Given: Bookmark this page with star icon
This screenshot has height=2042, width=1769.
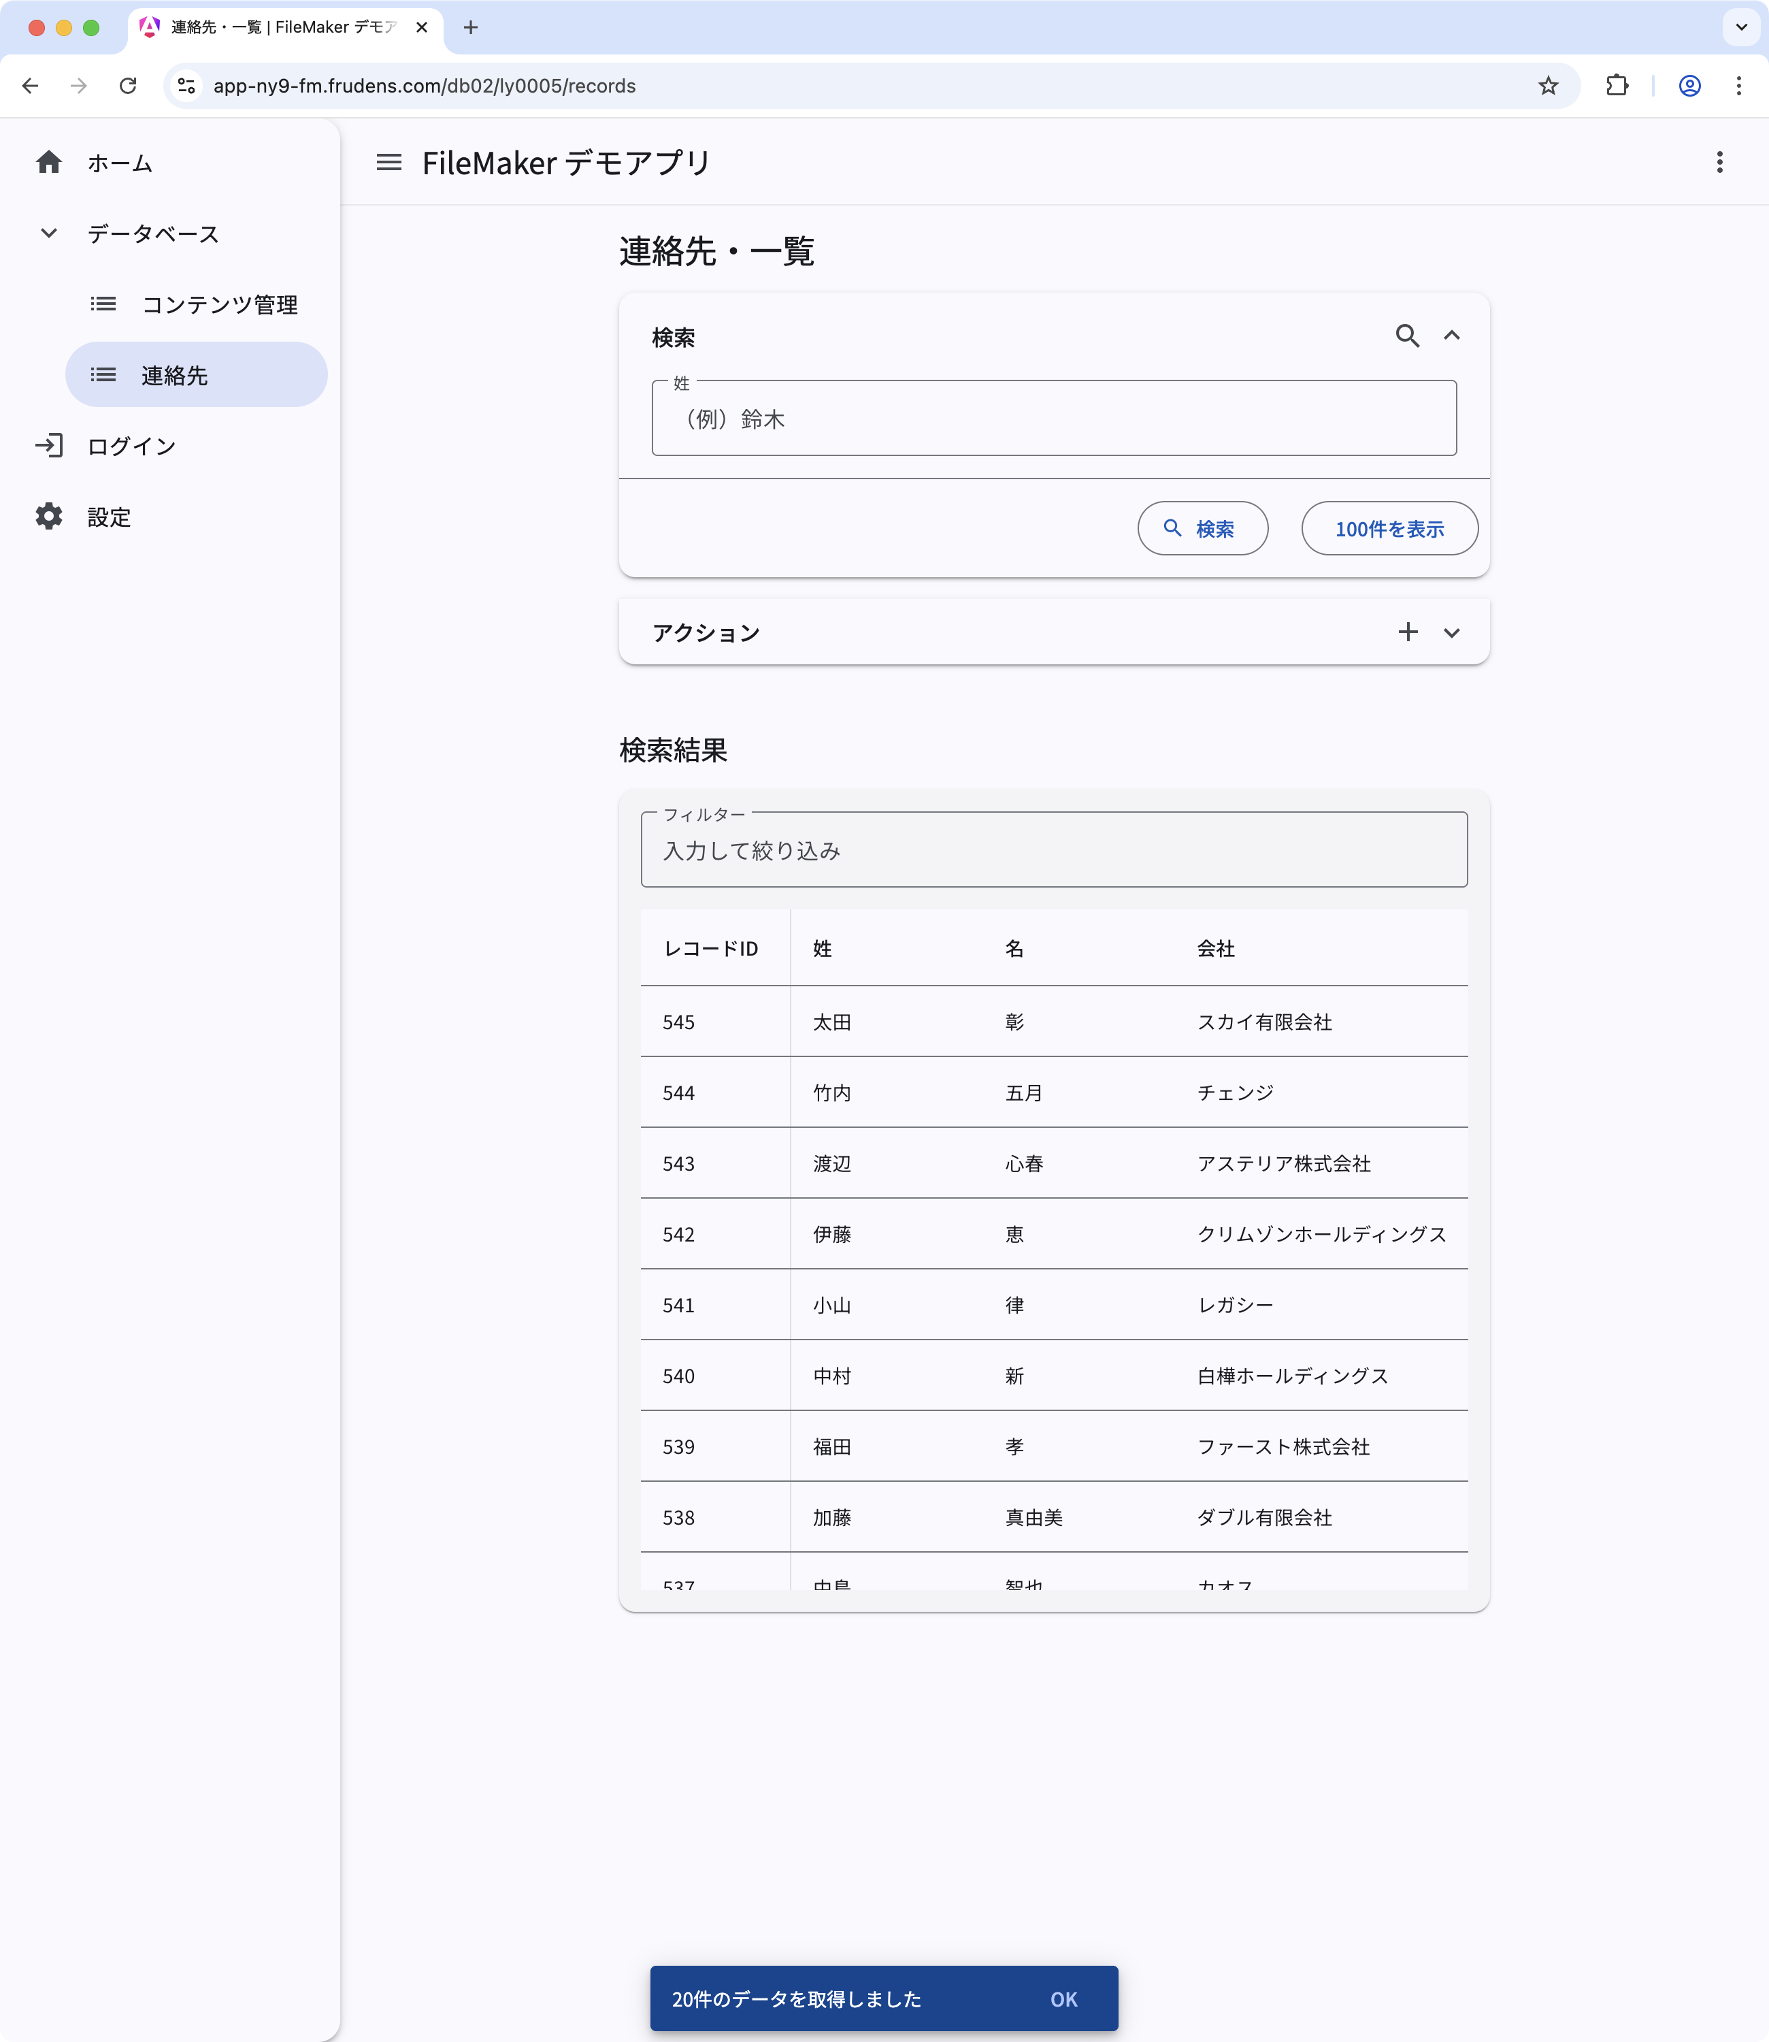Looking at the screenshot, I should [1548, 86].
